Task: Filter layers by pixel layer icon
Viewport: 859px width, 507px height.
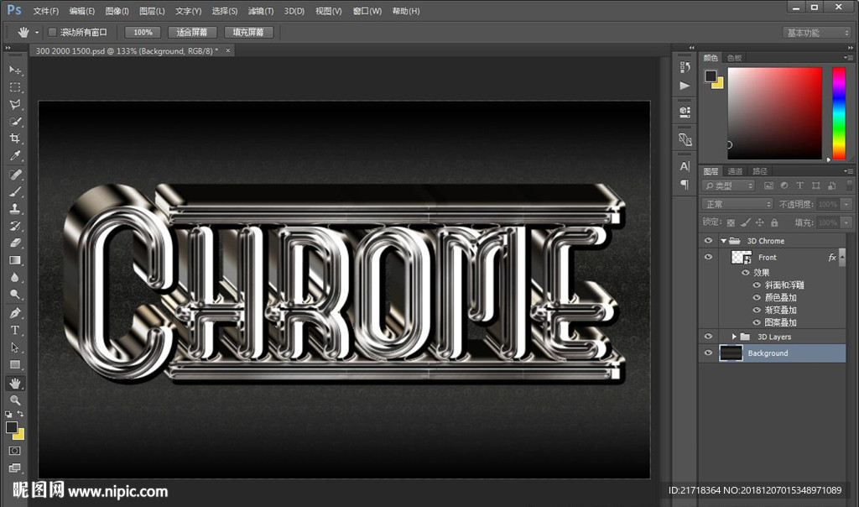Action: click(x=768, y=186)
